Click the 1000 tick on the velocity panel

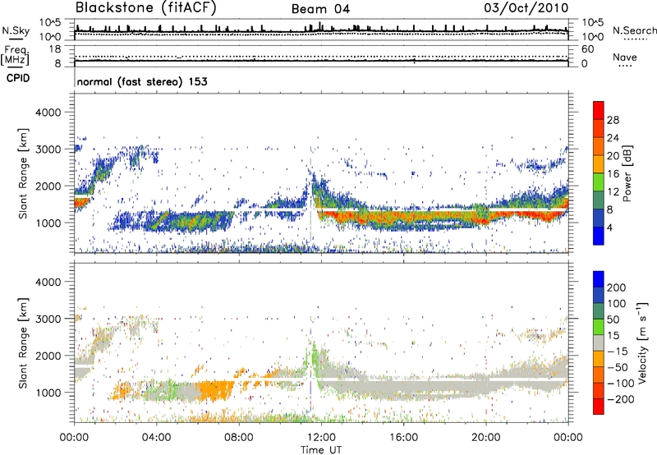coord(48,393)
